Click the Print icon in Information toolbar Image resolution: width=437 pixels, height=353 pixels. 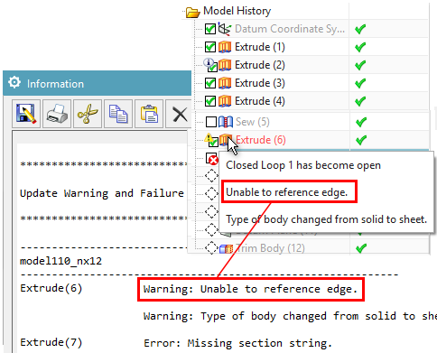[x=57, y=114]
